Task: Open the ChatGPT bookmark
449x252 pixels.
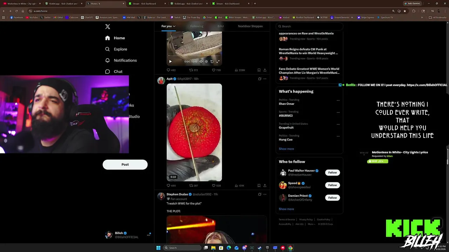Action: [x=87, y=17]
